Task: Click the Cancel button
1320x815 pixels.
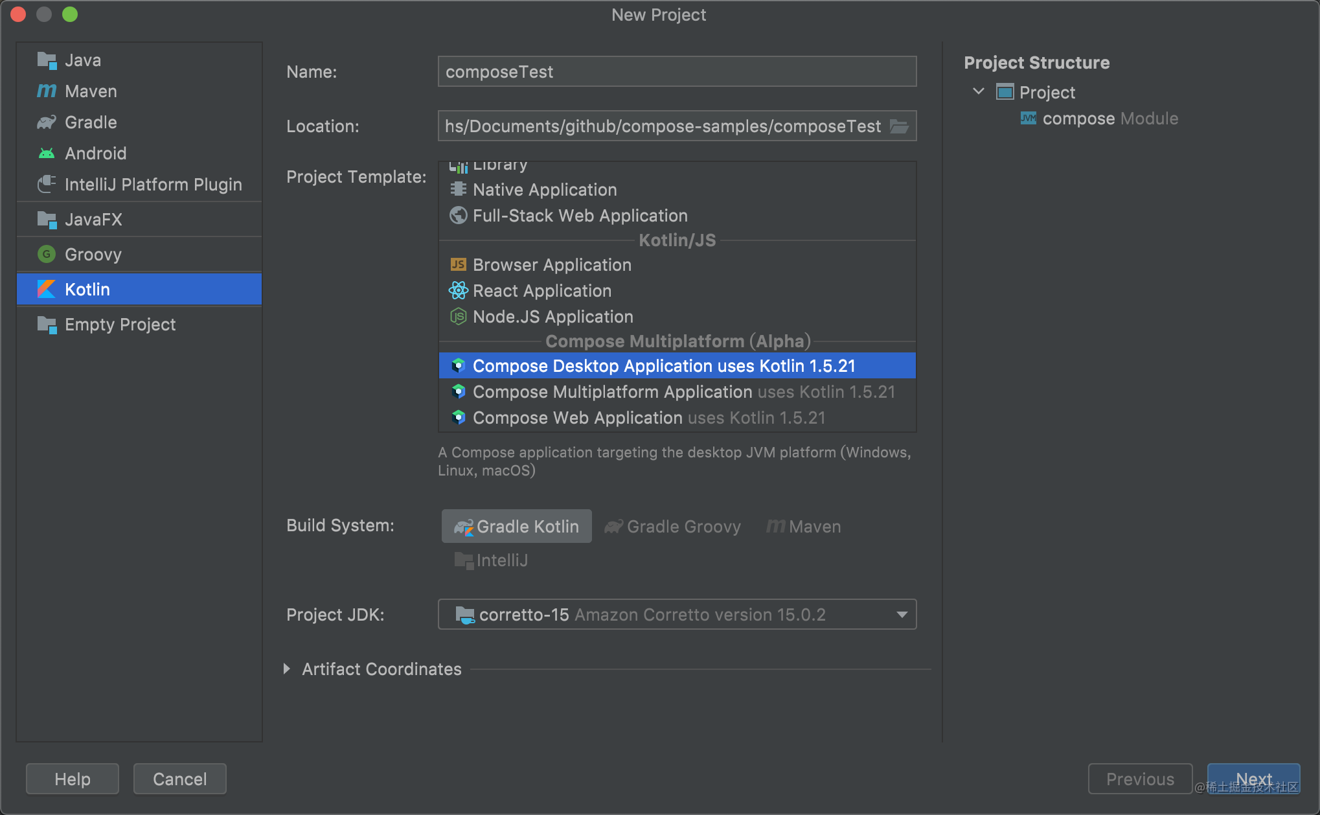Action: coord(179,779)
